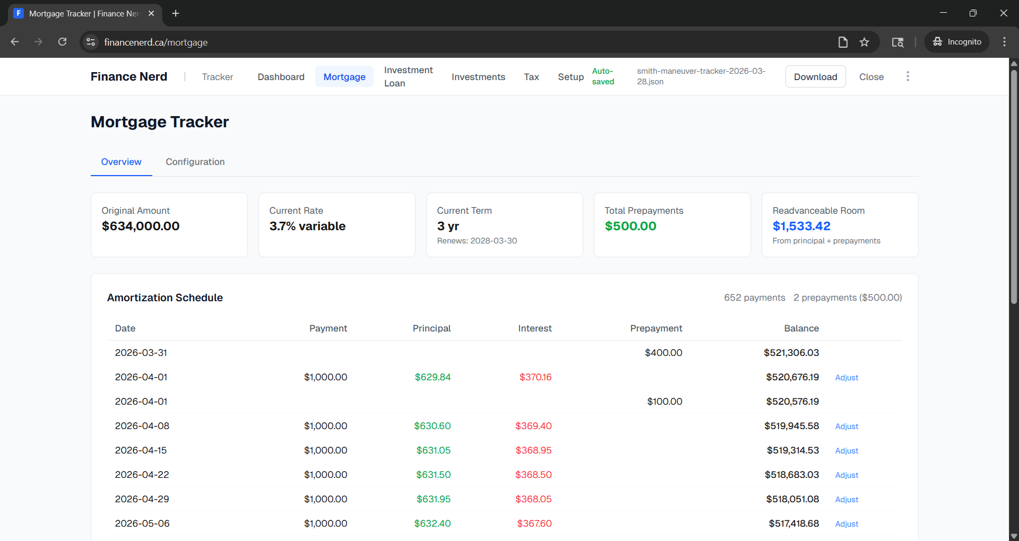Download the tracker file
Image resolution: width=1019 pixels, height=541 pixels.
(x=815, y=76)
